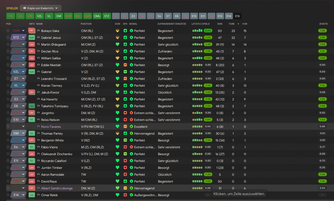Click the Lei info badge for Omar Rekik

point(32,195)
